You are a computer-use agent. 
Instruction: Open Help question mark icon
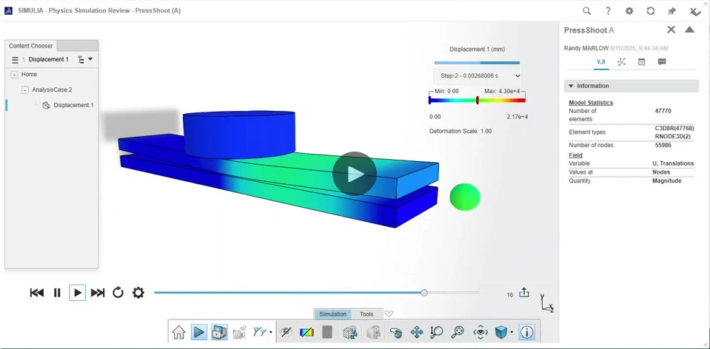[608, 11]
